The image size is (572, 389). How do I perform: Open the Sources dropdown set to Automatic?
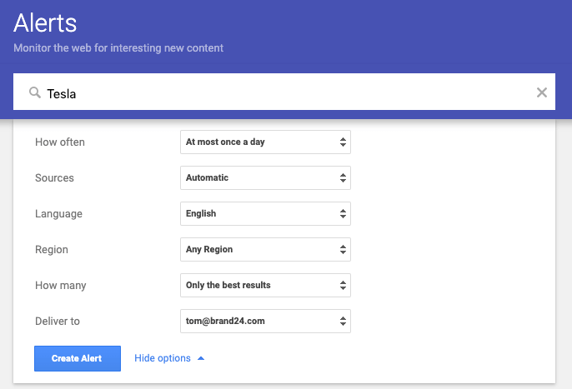point(265,178)
